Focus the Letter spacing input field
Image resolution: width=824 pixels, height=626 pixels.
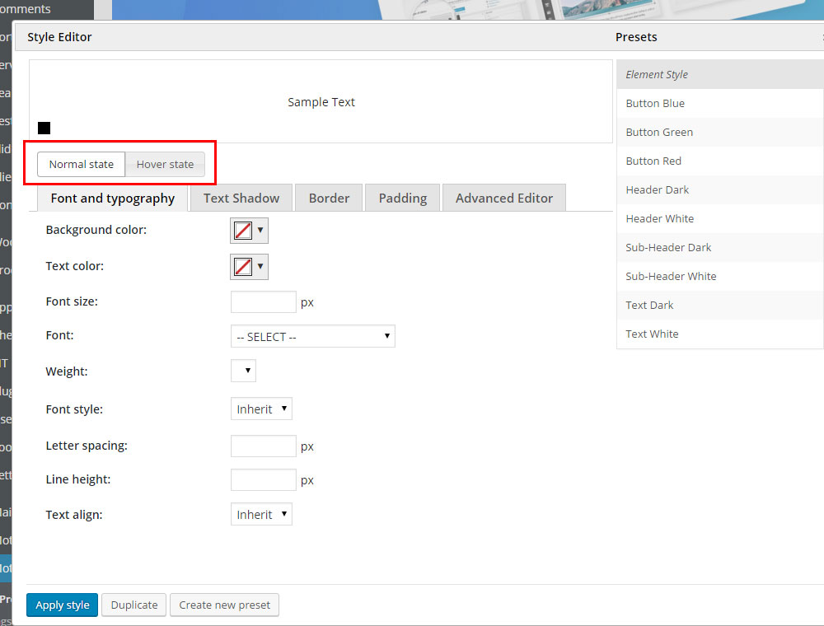click(264, 446)
